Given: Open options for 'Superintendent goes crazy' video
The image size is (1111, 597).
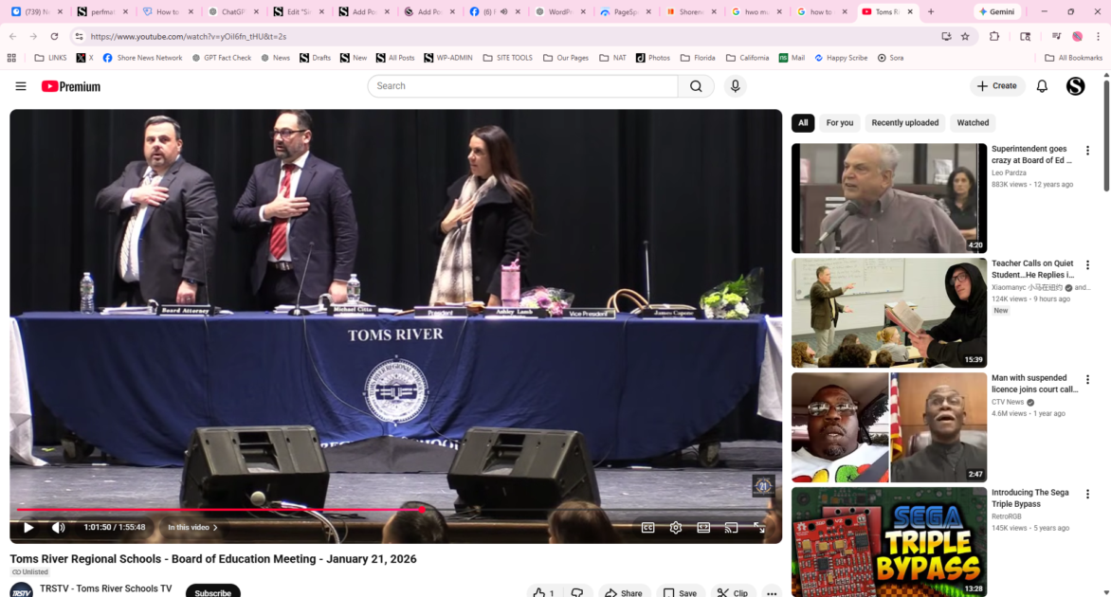Looking at the screenshot, I should [x=1087, y=151].
